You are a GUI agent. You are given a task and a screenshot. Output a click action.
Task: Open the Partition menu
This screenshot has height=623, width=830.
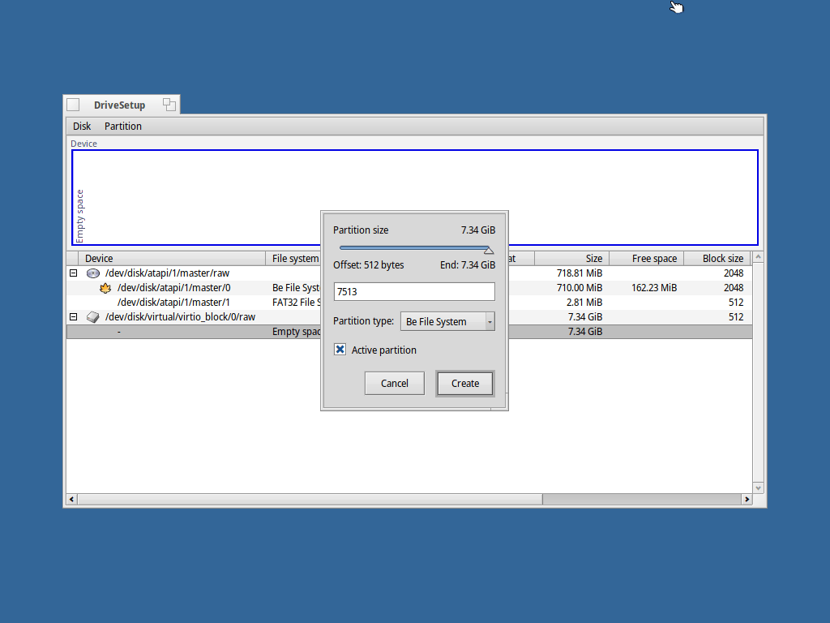[123, 126]
